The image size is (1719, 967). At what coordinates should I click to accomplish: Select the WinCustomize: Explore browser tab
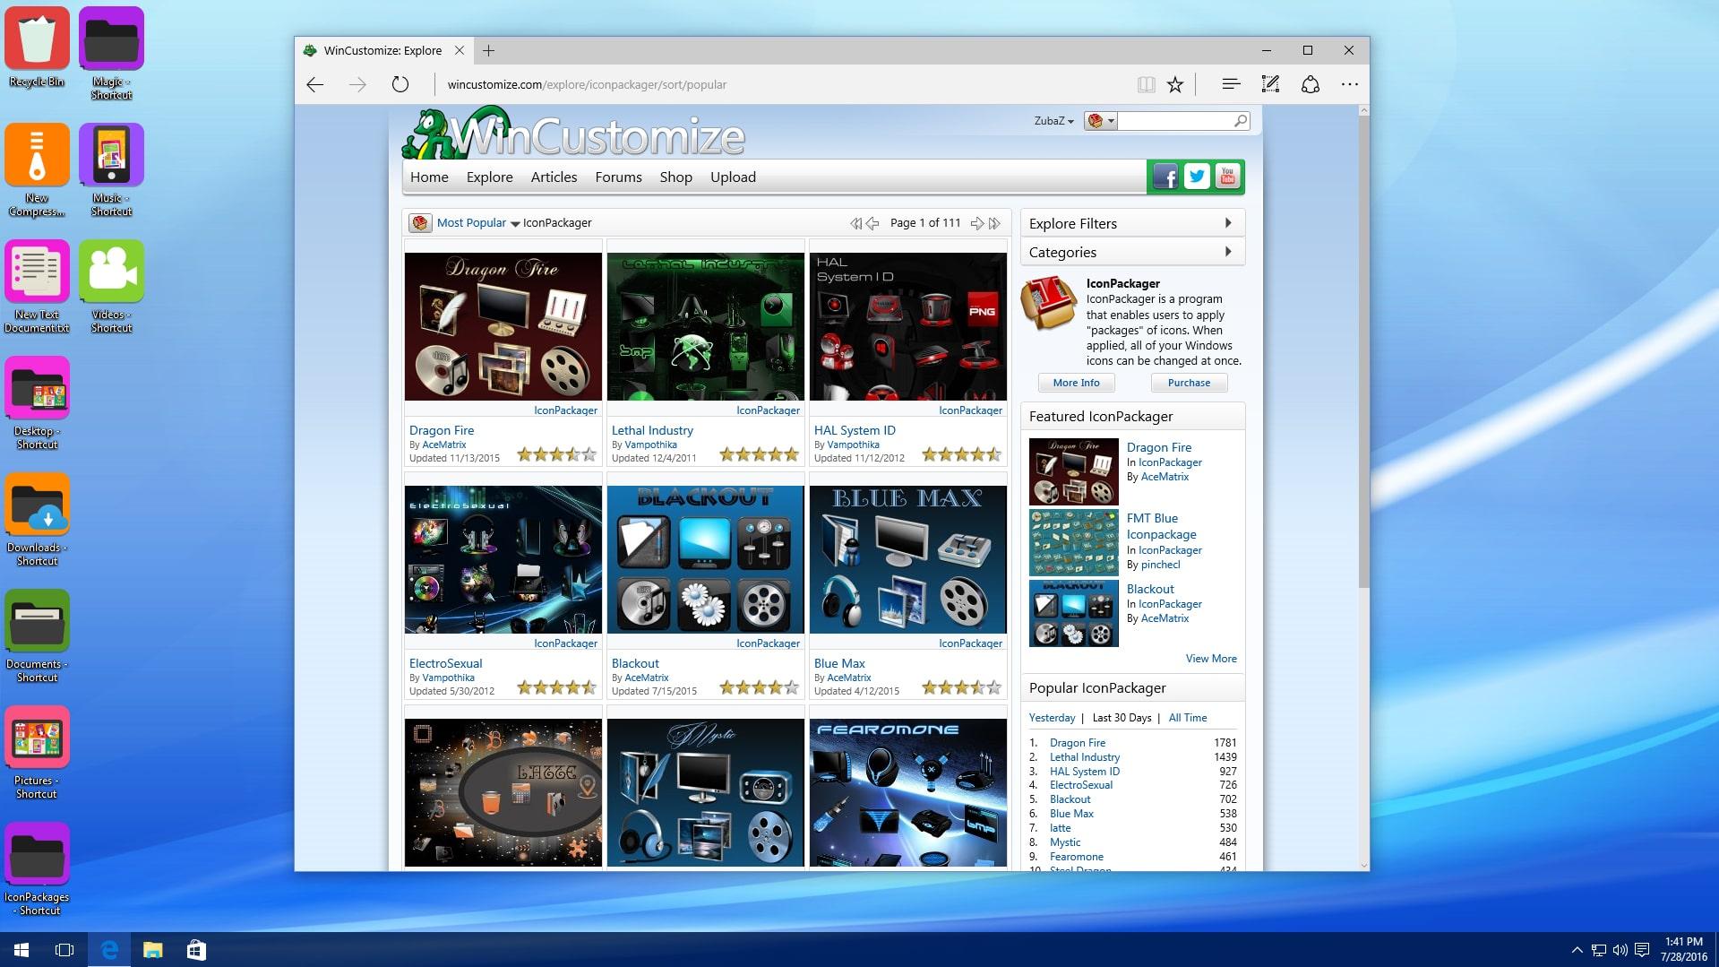(383, 50)
